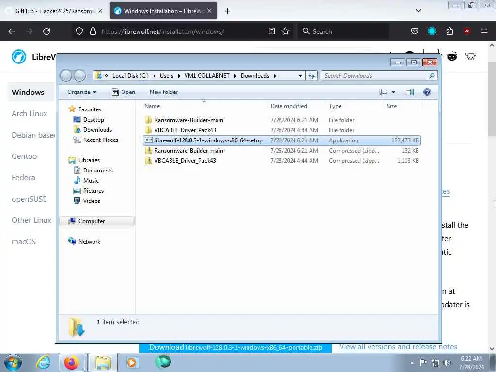Close the GitHub tab
496x372 pixels.
pos(100,11)
